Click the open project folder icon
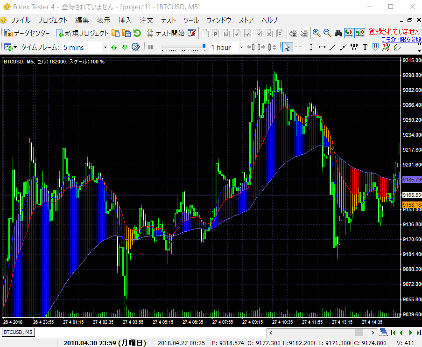The height and width of the screenshot is (347, 422). [x=115, y=34]
